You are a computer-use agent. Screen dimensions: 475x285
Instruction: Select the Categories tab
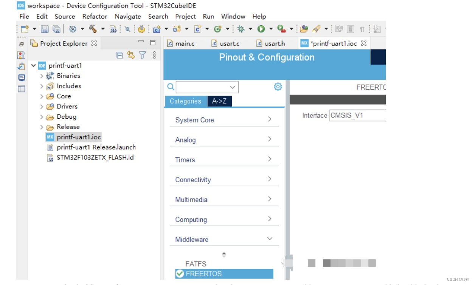(x=185, y=101)
